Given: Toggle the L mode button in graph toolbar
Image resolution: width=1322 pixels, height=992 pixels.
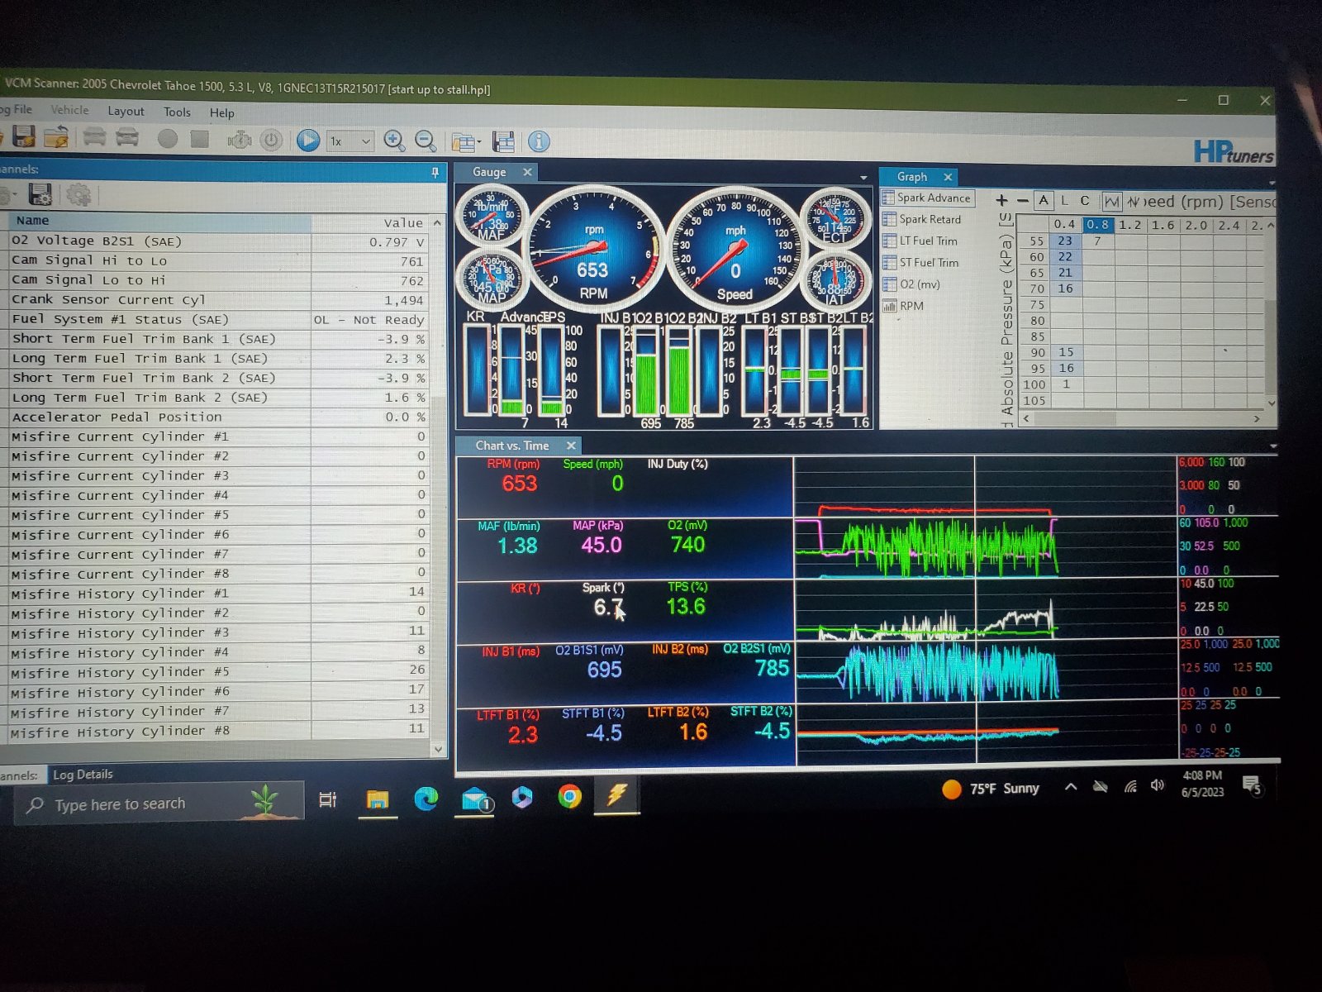Looking at the screenshot, I should pos(1064,200).
